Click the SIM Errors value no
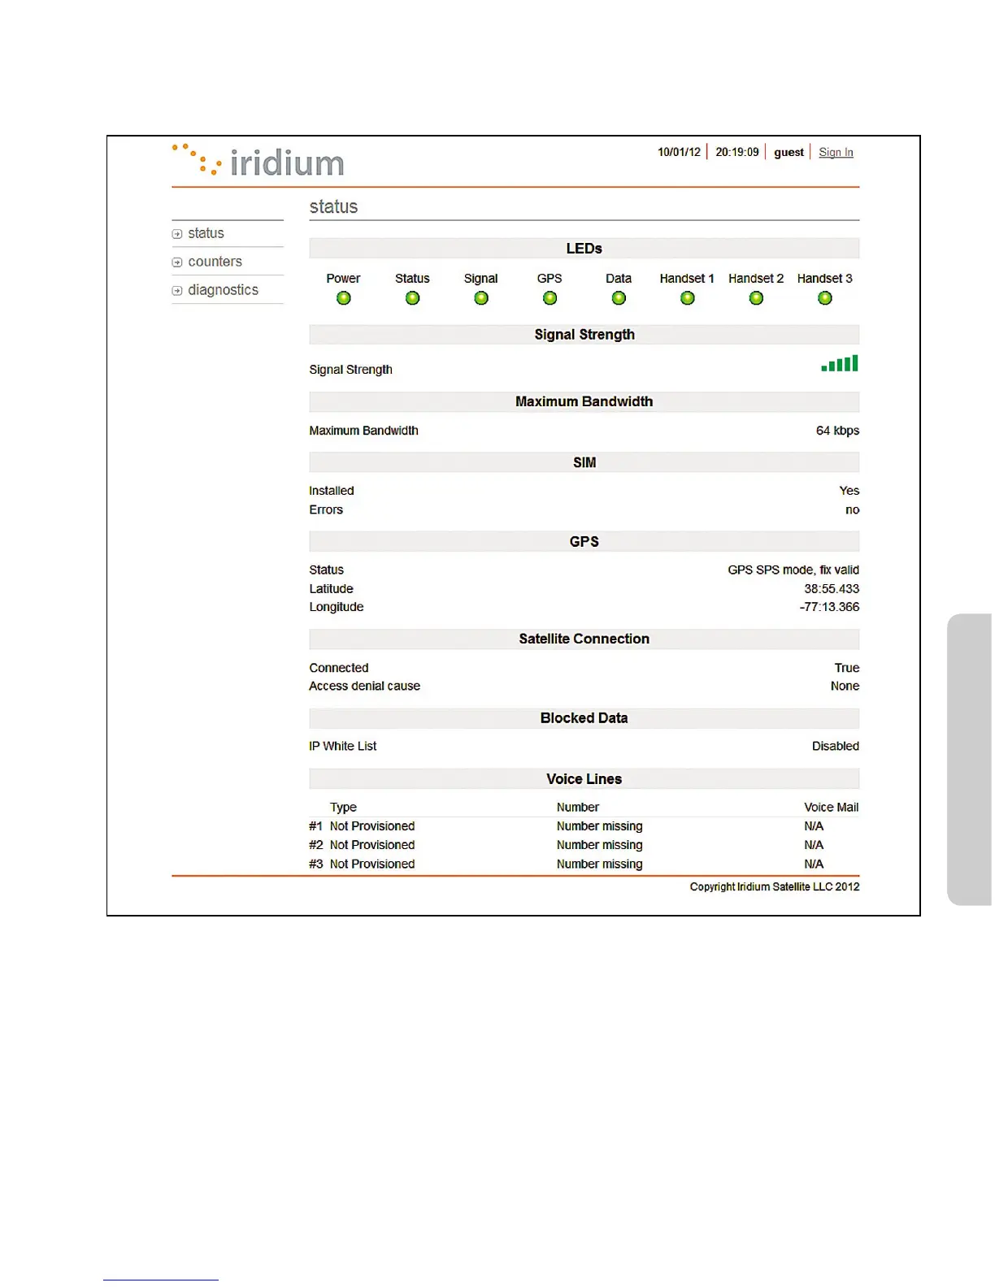The height and width of the screenshot is (1287, 995). coord(852,510)
